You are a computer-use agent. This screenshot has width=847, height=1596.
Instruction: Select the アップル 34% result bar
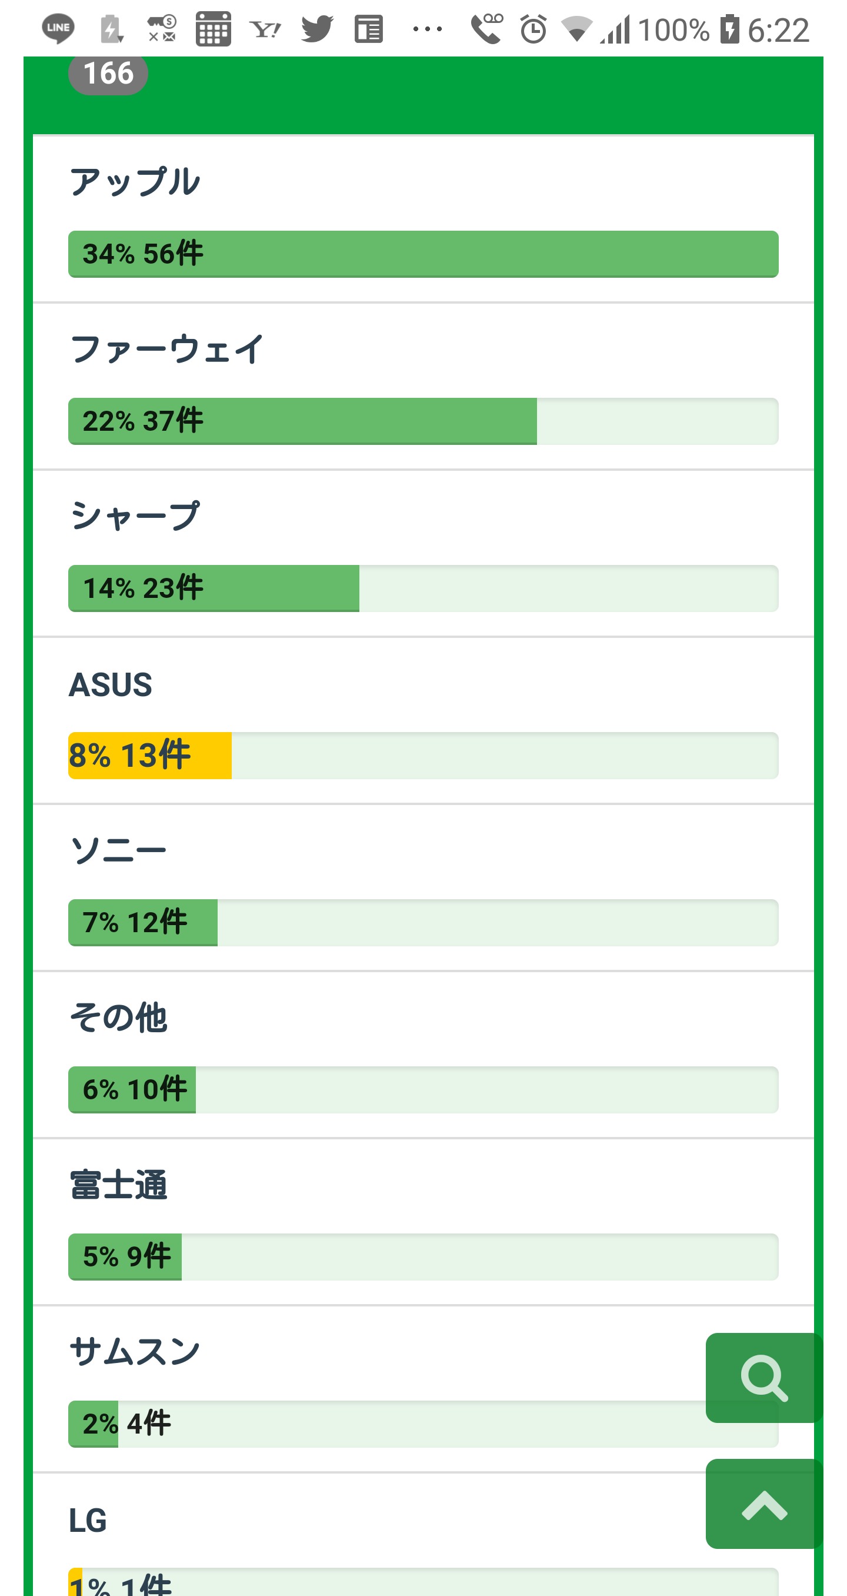[423, 254]
